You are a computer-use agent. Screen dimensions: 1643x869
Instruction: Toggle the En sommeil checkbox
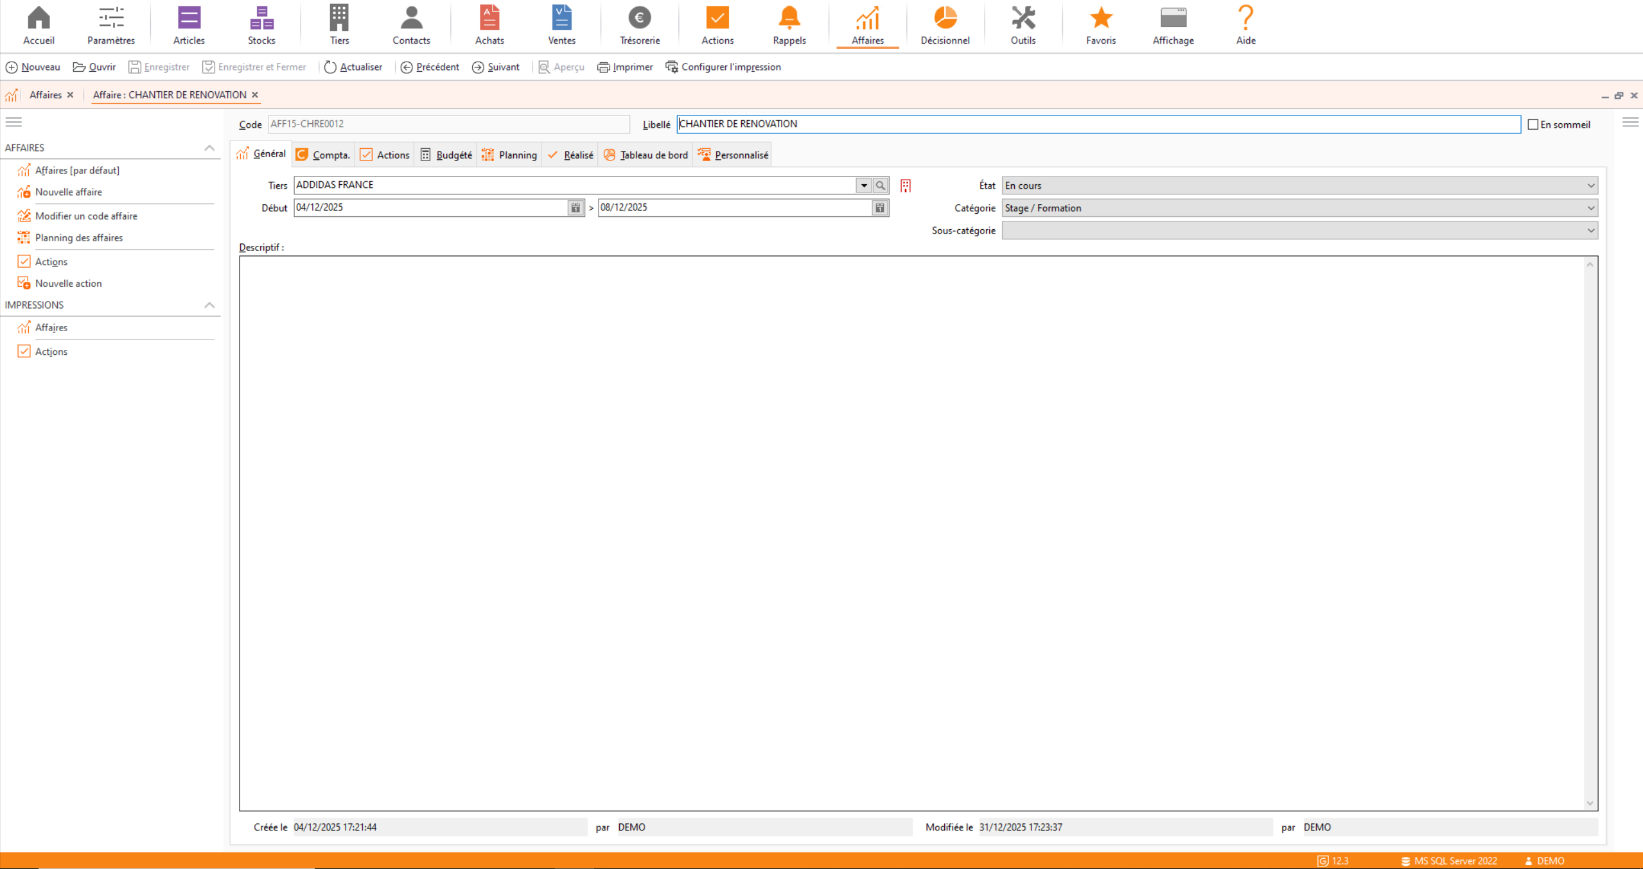[1533, 125]
